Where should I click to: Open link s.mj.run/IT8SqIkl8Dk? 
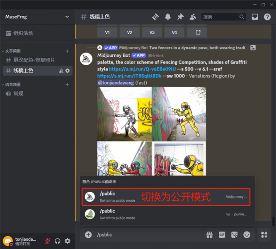129,76
